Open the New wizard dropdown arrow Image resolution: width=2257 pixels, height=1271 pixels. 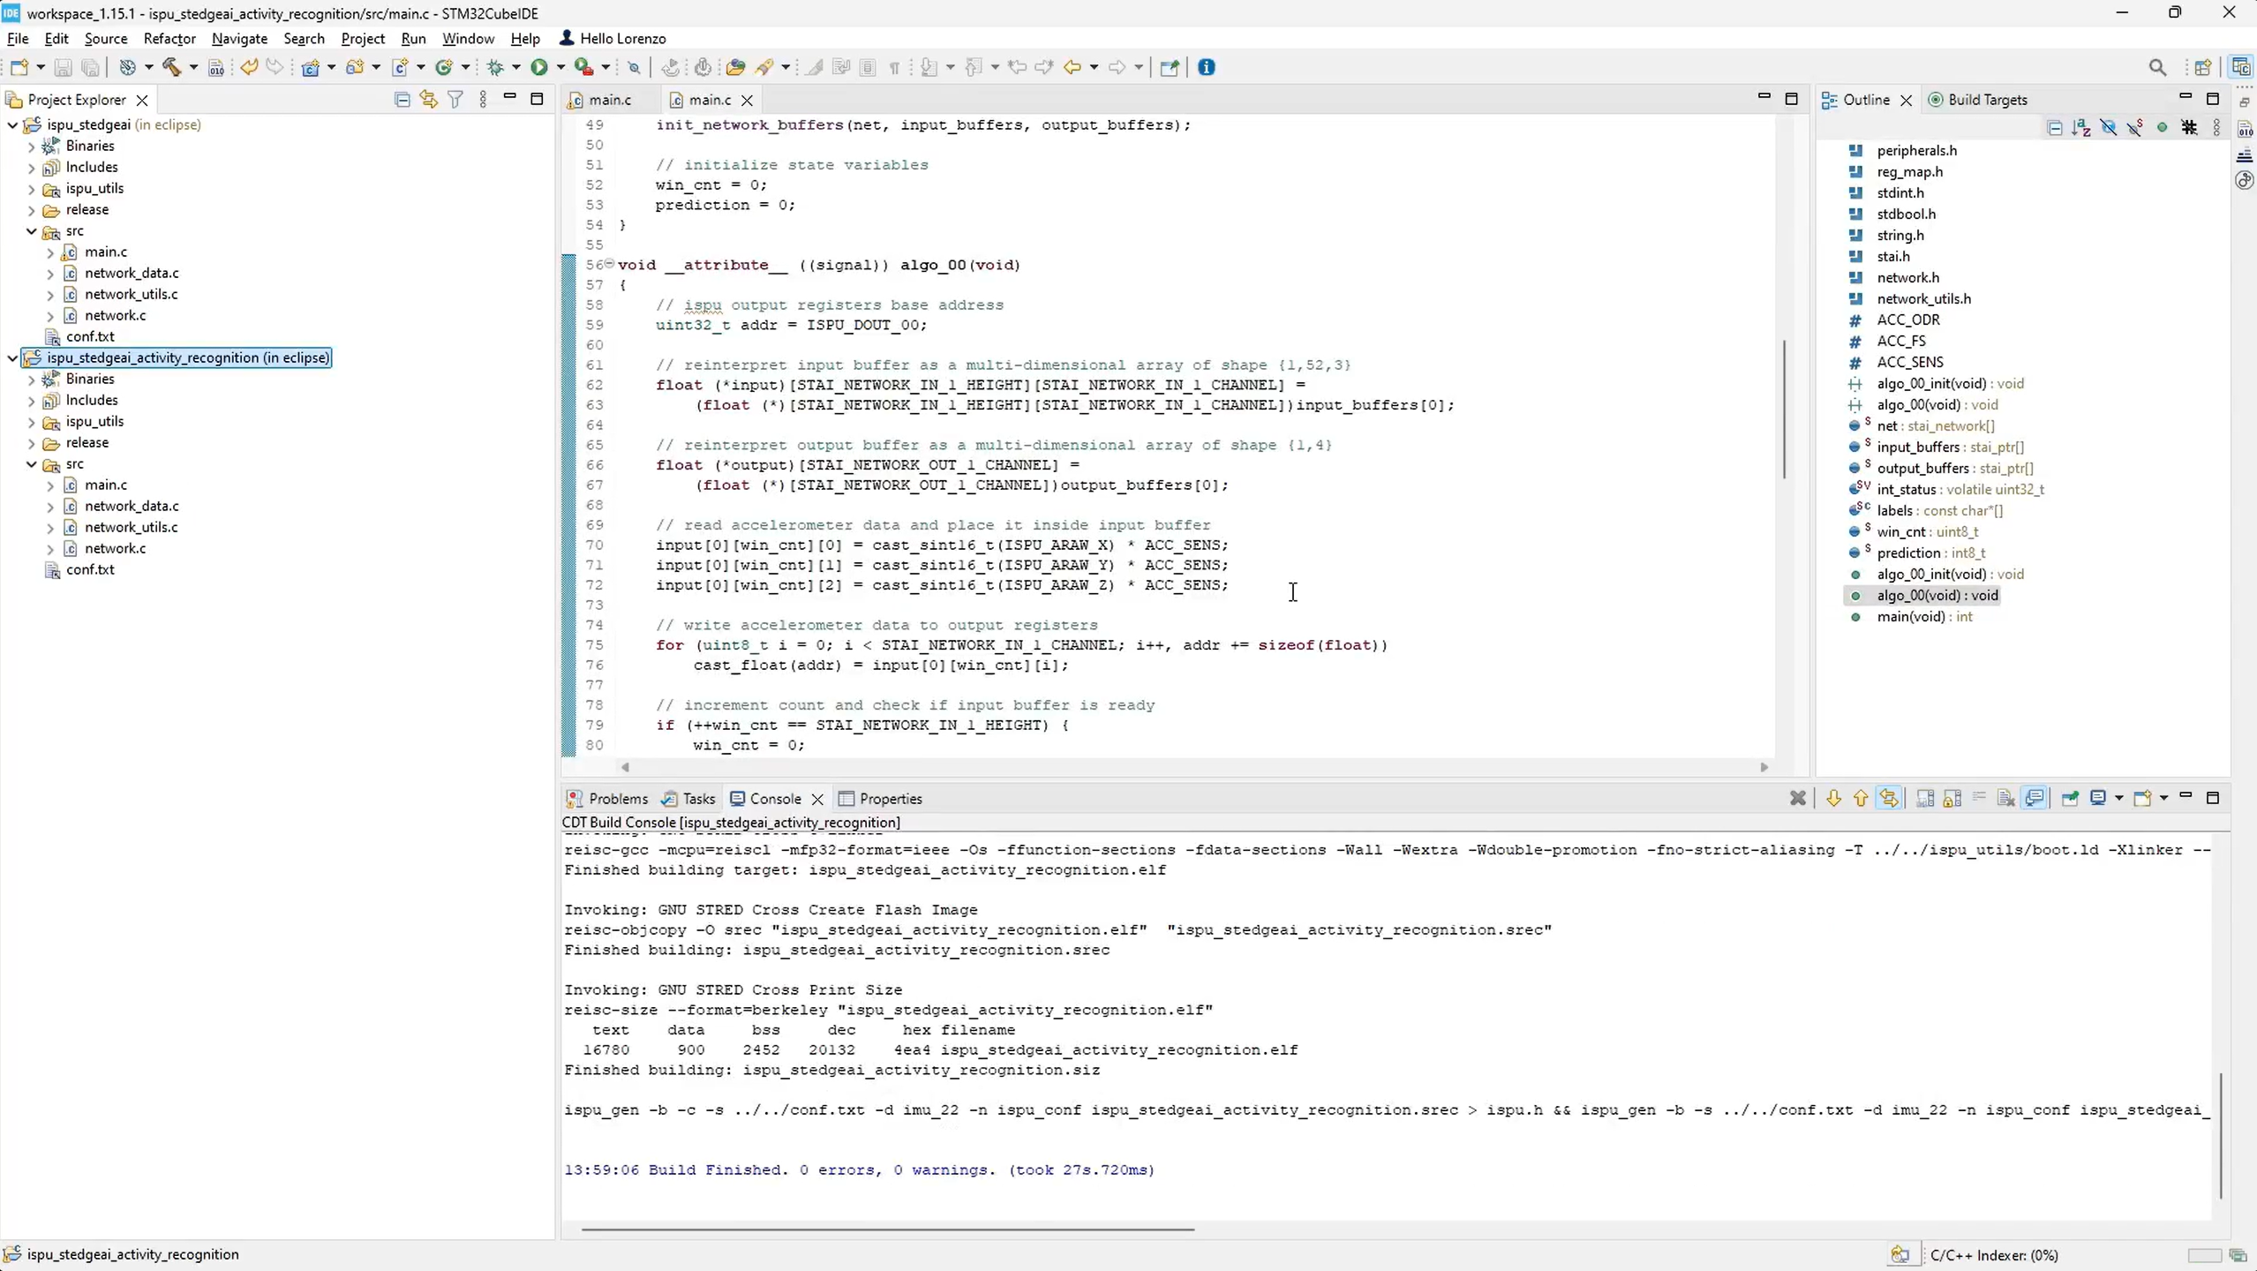click(x=41, y=67)
